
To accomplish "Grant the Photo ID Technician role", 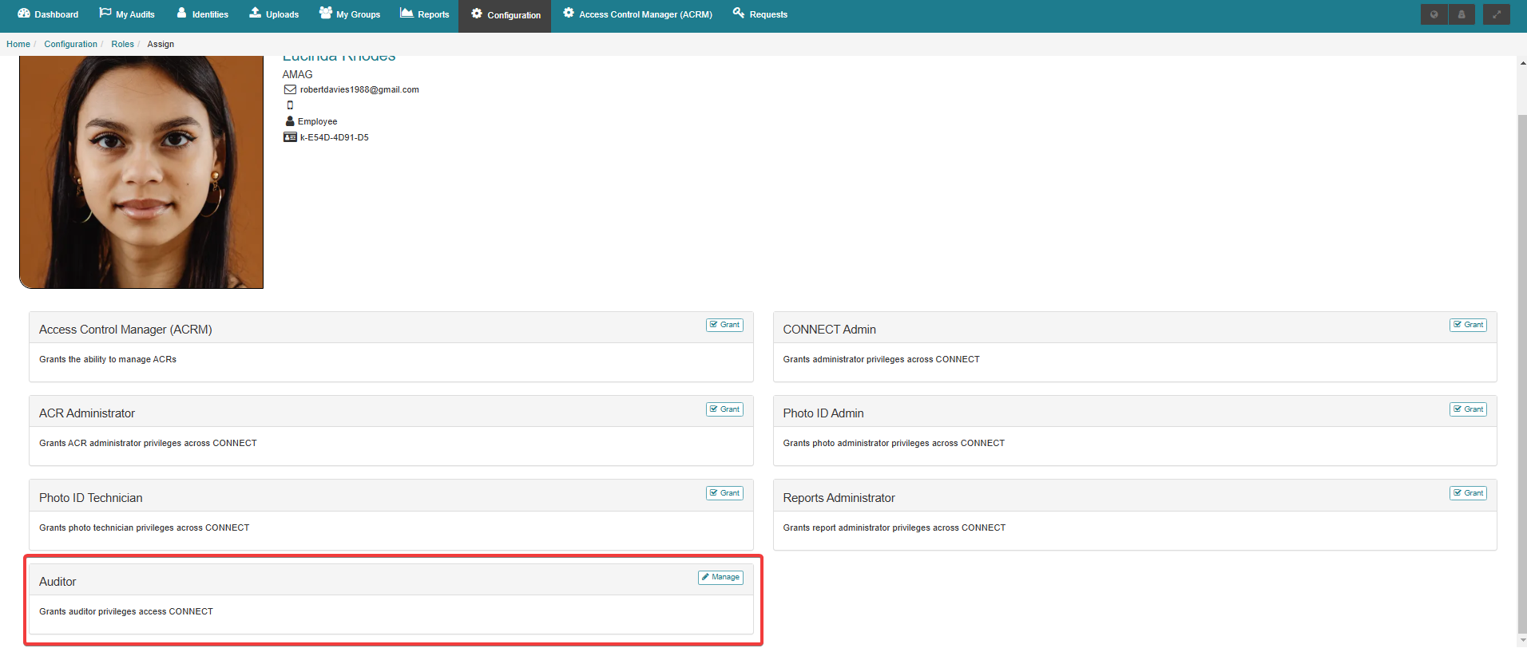I will coord(724,493).
